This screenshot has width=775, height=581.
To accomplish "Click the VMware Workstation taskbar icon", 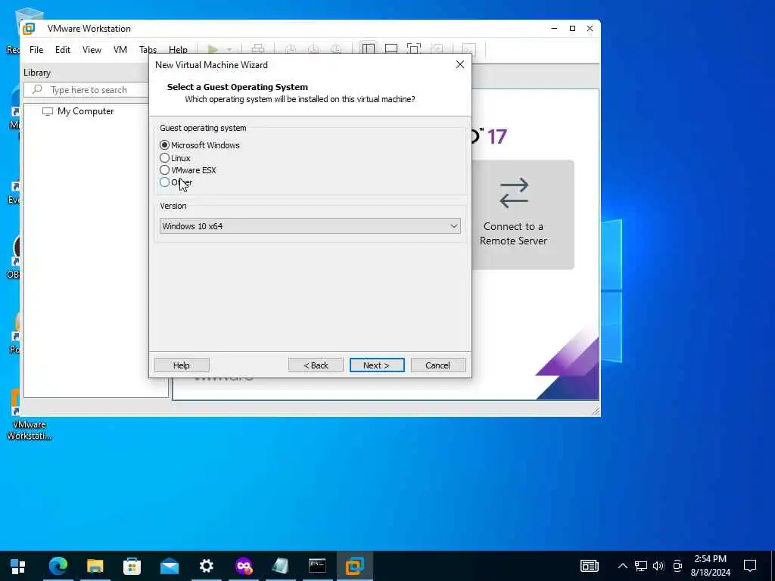I will [x=354, y=566].
